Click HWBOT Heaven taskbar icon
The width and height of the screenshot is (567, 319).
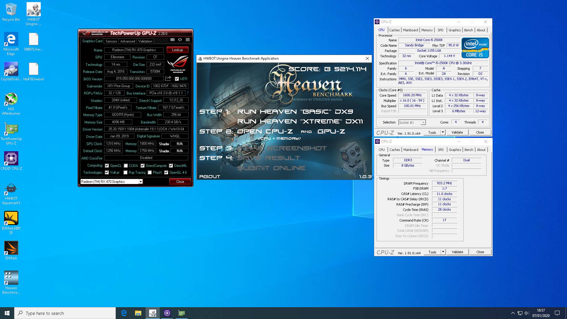tap(153, 313)
